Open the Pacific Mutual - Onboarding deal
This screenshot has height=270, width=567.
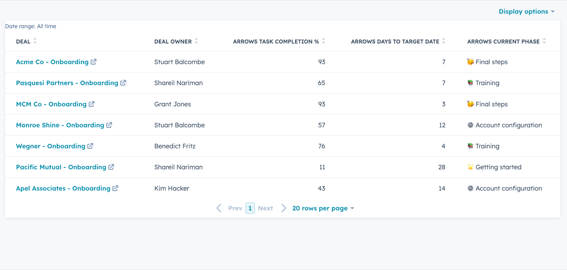[x=61, y=167]
